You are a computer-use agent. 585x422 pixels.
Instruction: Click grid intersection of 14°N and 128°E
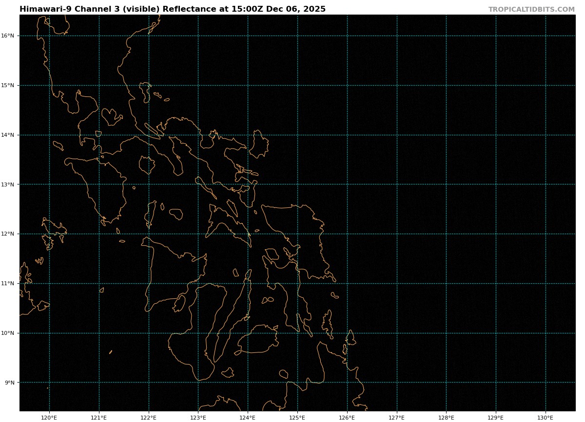coord(446,135)
